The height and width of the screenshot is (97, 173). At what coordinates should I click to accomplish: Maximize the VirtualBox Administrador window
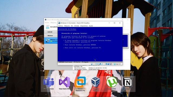pyautogui.click(x=122, y=20)
